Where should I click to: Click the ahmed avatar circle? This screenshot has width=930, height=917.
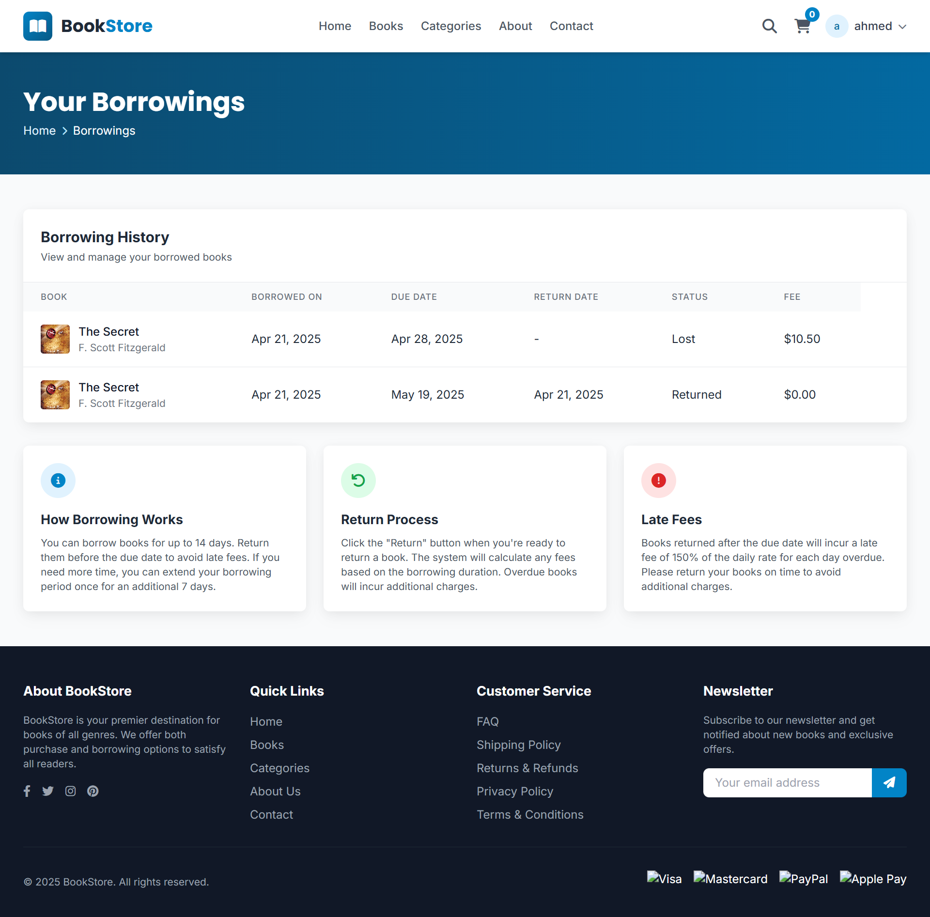(x=837, y=26)
